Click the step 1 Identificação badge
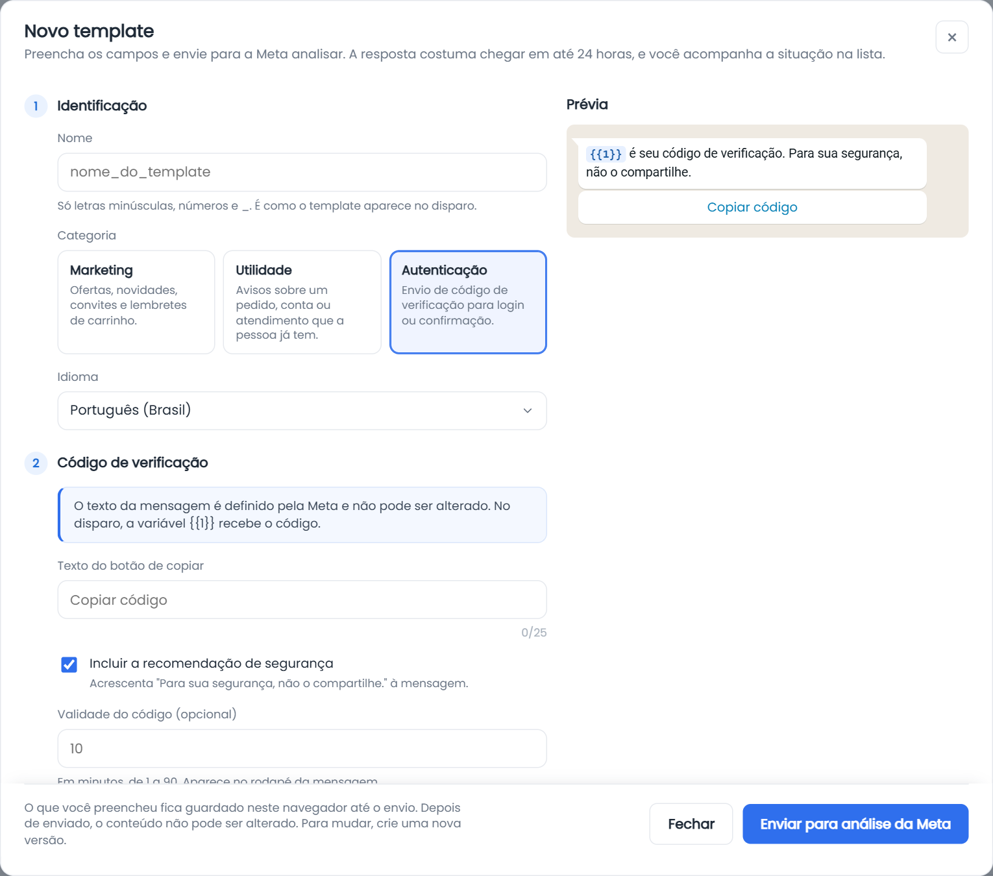The image size is (993, 876). pos(36,106)
